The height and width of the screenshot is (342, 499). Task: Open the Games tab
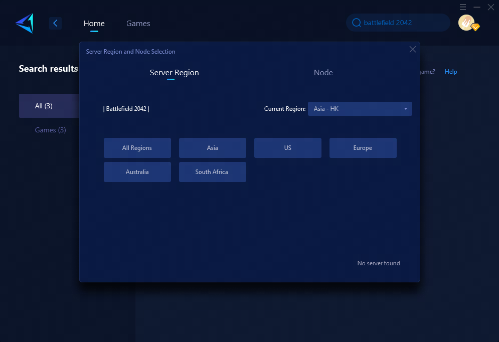138,24
